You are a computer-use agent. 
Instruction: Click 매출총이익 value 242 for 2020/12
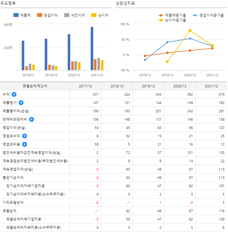pyautogui.click(x=190, y=111)
